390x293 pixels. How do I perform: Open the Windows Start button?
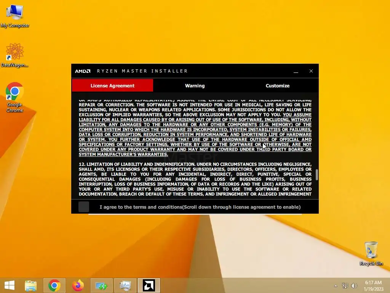(10, 285)
